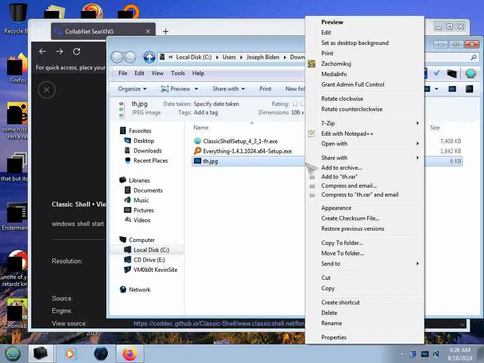The width and height of the screenshot is (484, 363).
Task: Open the Help menu in Explorer
Action: (x=198, y=73)
